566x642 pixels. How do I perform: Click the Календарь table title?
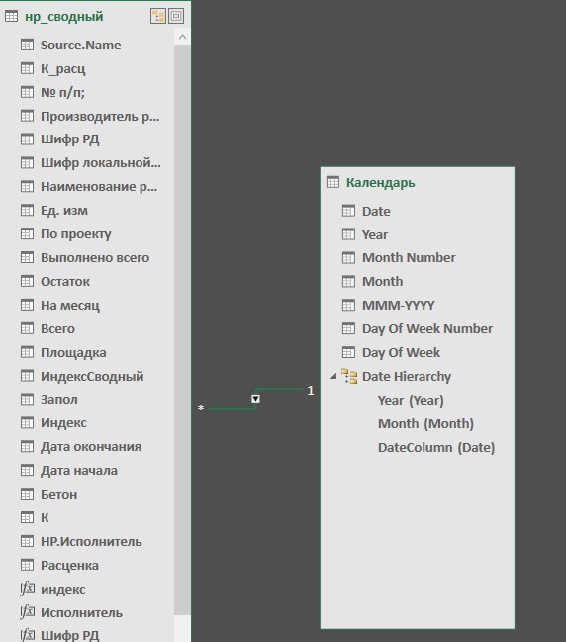381,183
